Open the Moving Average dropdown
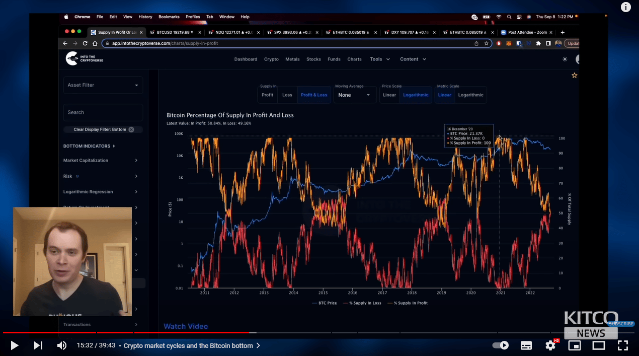639x356 pixels. [x=355, y=95]
